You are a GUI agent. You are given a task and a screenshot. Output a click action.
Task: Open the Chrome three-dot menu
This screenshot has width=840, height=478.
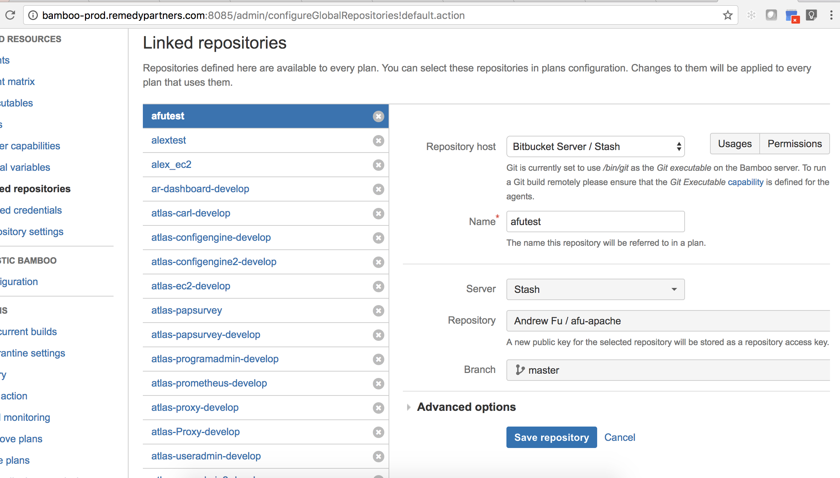831,15
